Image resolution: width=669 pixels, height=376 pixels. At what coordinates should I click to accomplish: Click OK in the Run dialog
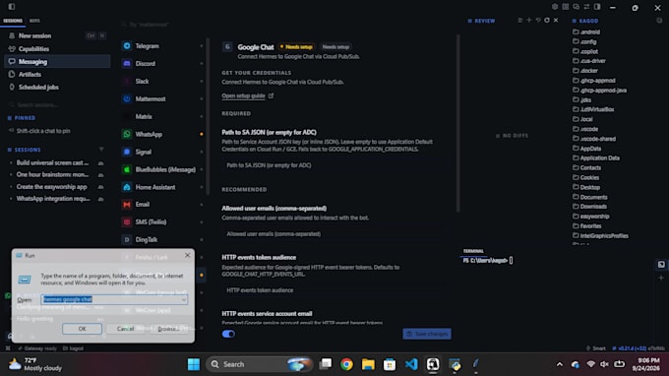coord(82,329)
